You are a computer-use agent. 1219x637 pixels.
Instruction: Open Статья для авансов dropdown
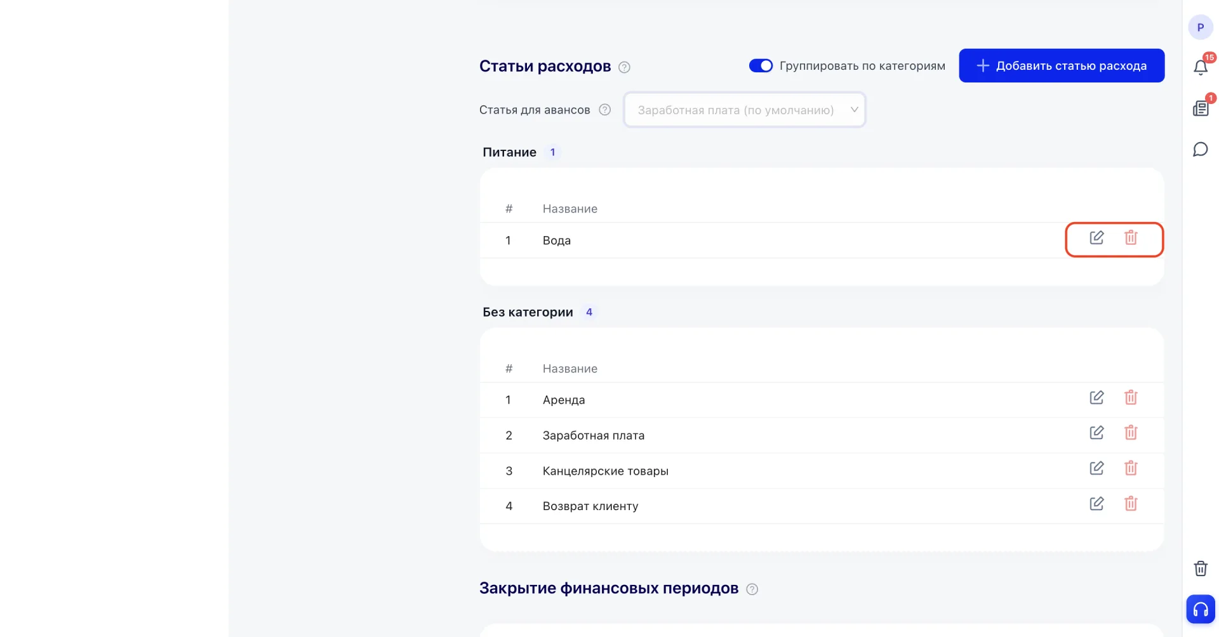click(x=744, y=110)
